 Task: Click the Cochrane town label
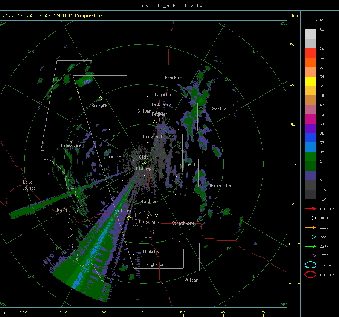pyautogui.click(x=123, y=211)
